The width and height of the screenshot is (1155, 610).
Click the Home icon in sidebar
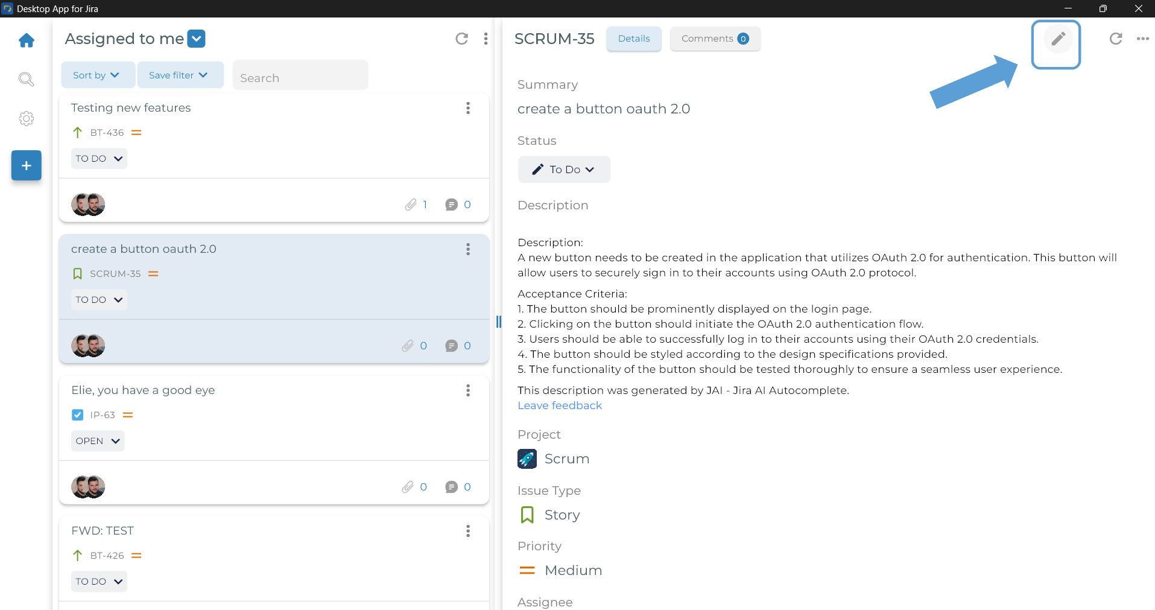[x=27, y=40]
